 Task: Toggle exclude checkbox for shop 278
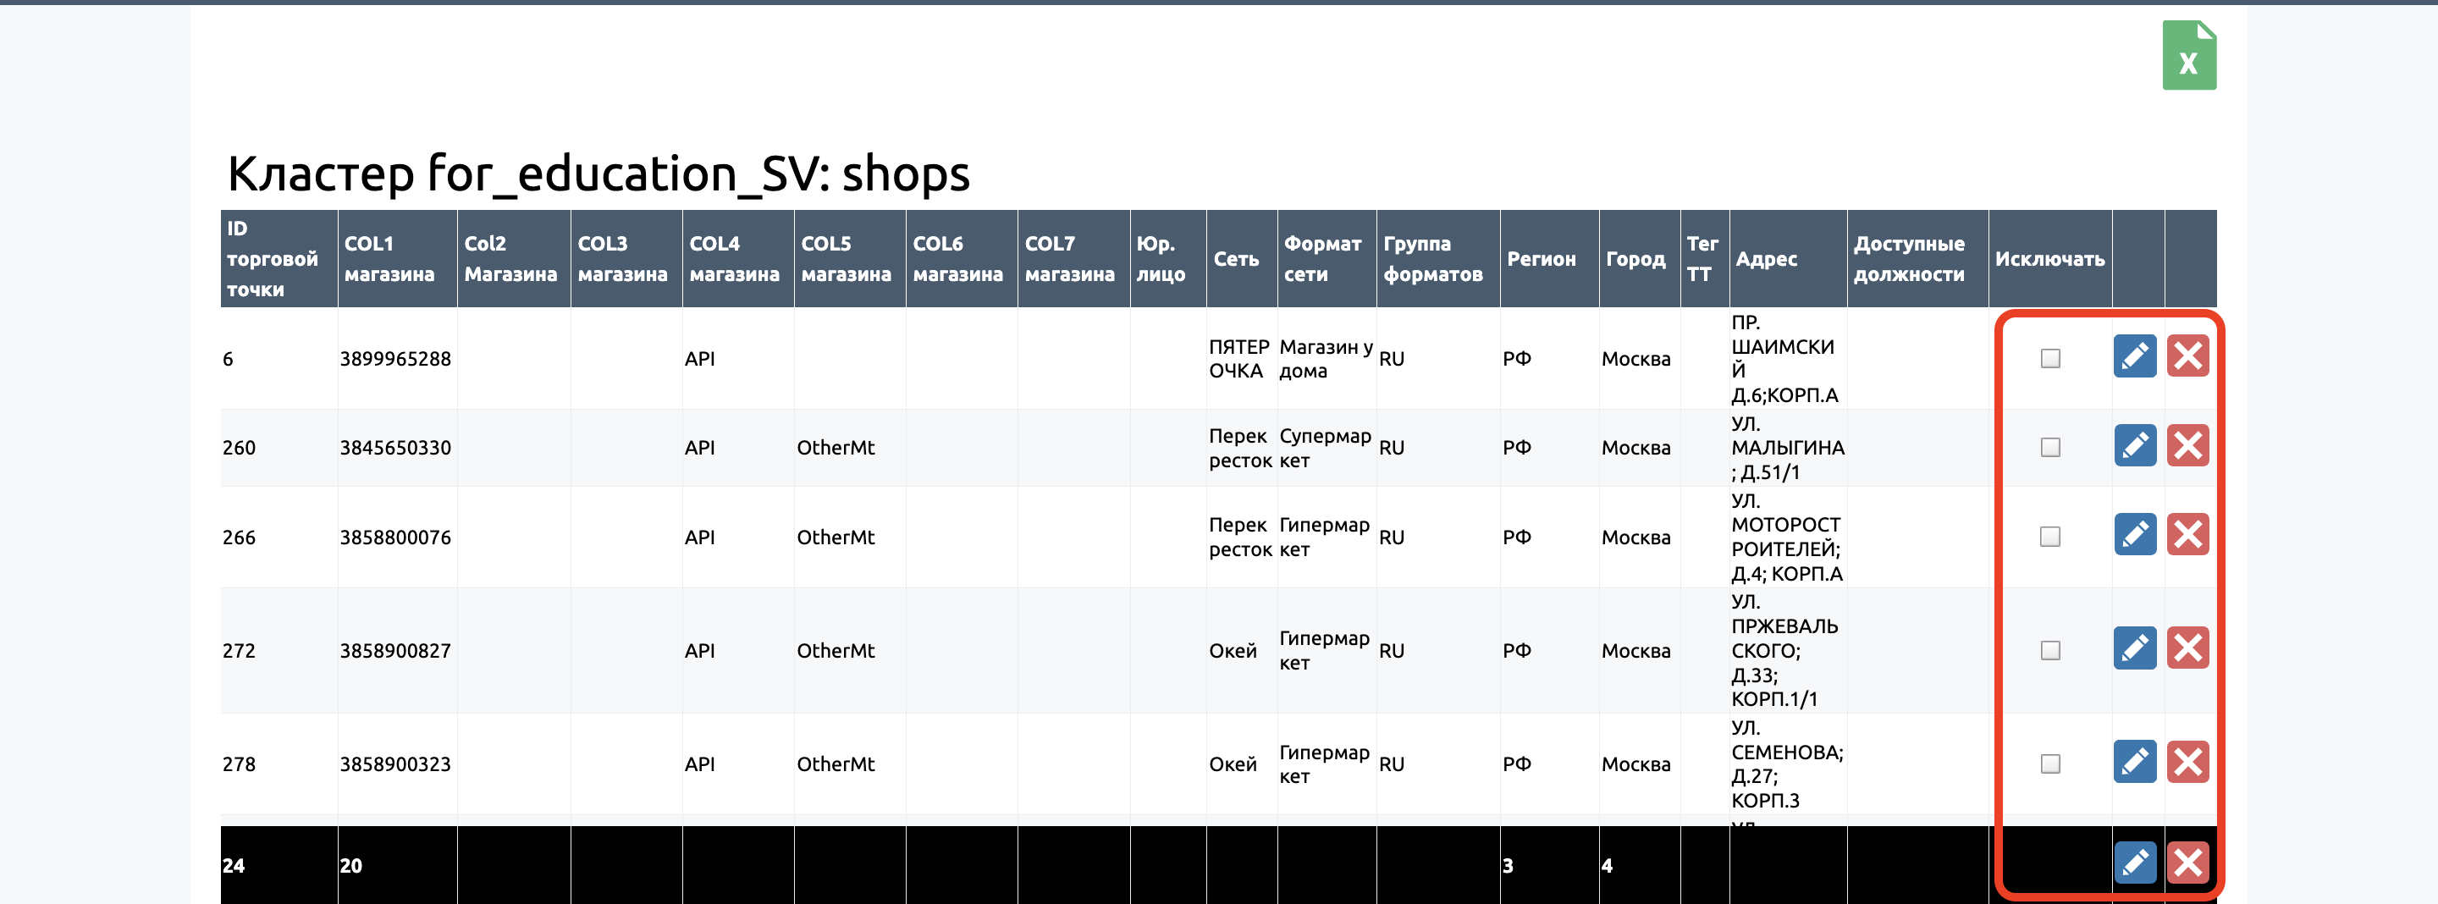[x=2050, y=763]
